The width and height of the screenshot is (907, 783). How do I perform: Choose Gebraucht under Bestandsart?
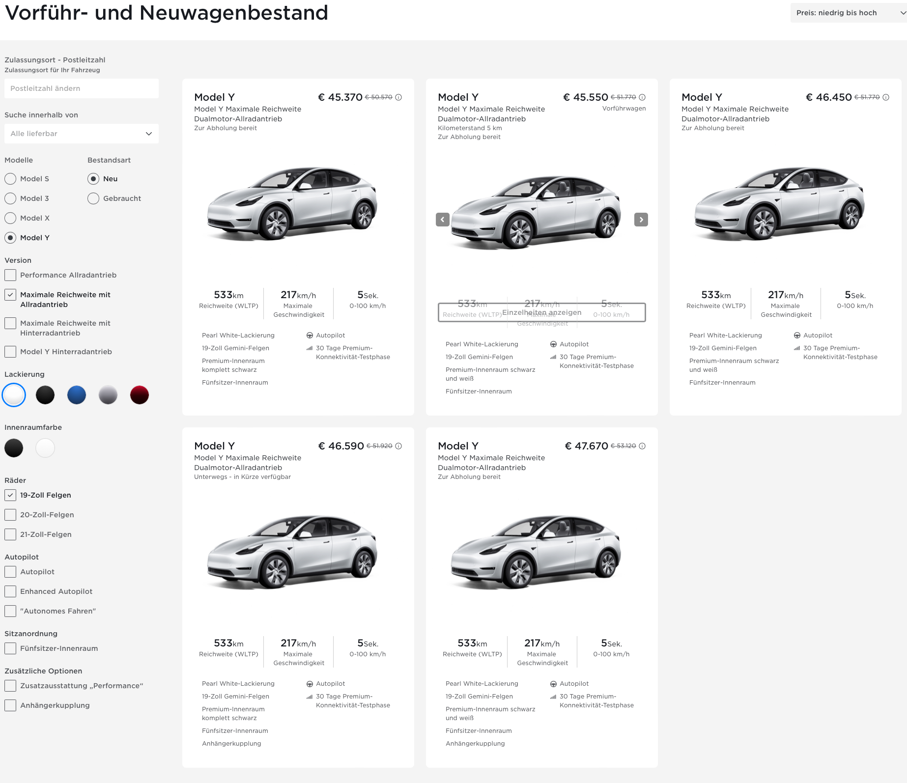(93, 198)
